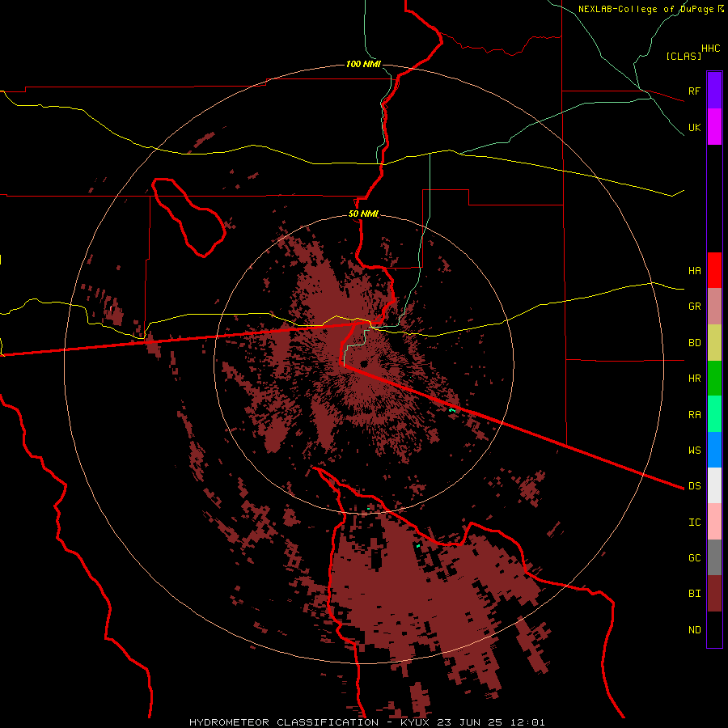Viewport: 728px width, 728px height.
Task: Click the HHC product code label
Action: (711, 49)
